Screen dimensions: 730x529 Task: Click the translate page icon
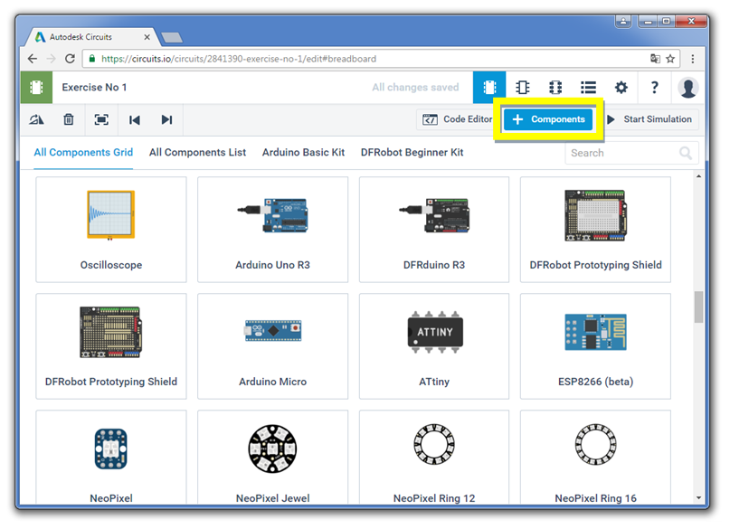[x=655, y=59]
